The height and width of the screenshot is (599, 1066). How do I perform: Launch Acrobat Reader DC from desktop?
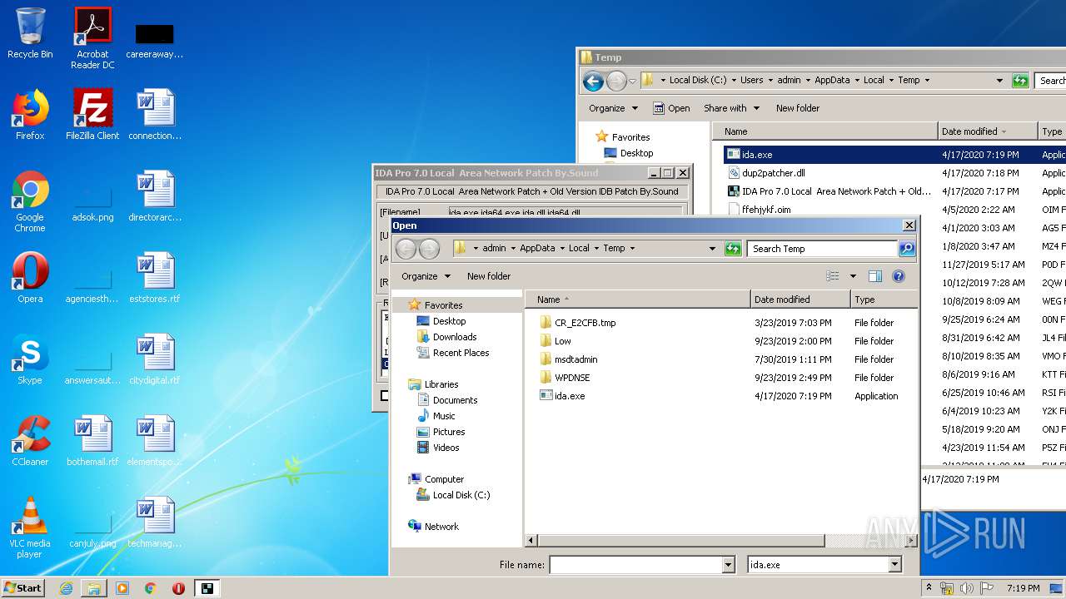click(92, 38)
